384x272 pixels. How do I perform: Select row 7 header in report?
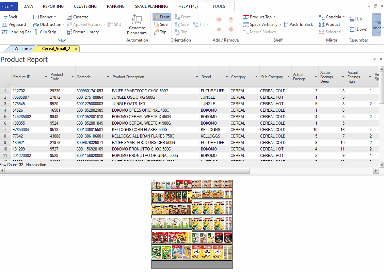click(x=5, y=129)
